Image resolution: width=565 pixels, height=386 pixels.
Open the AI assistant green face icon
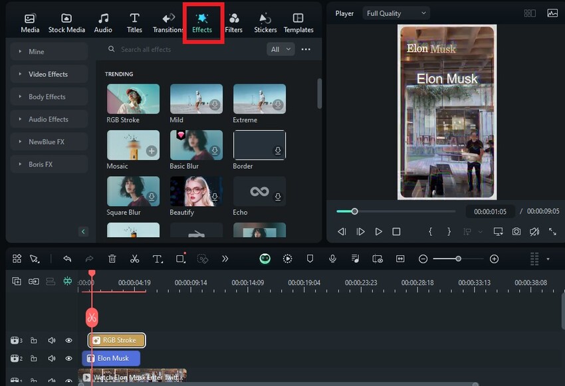click(x=265, y=258)
